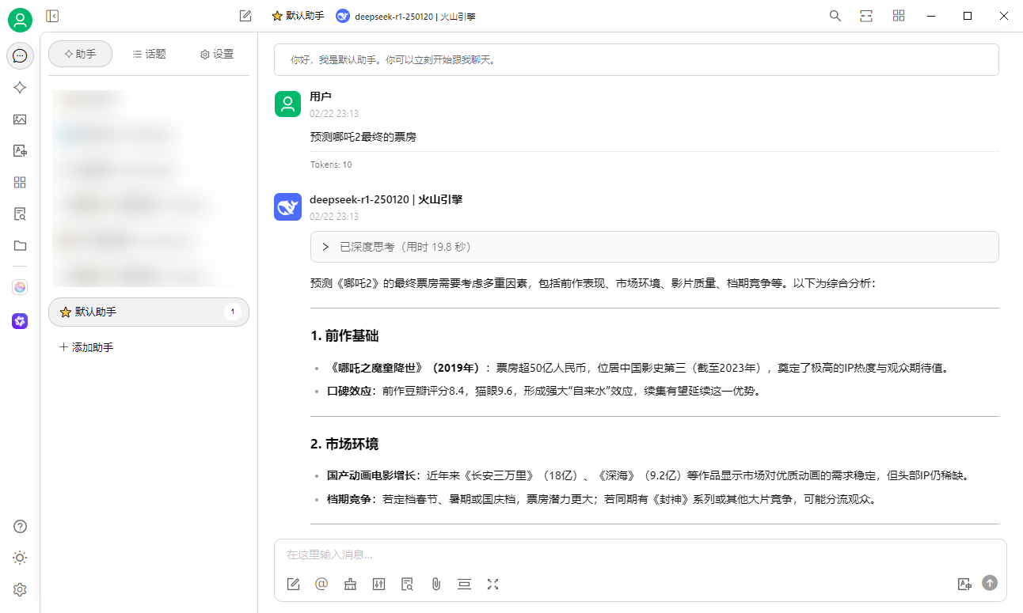The height and width of the screenshot is (613, 1023).
Task: Click the @ mention model icon
Action: tap(321, 584)
